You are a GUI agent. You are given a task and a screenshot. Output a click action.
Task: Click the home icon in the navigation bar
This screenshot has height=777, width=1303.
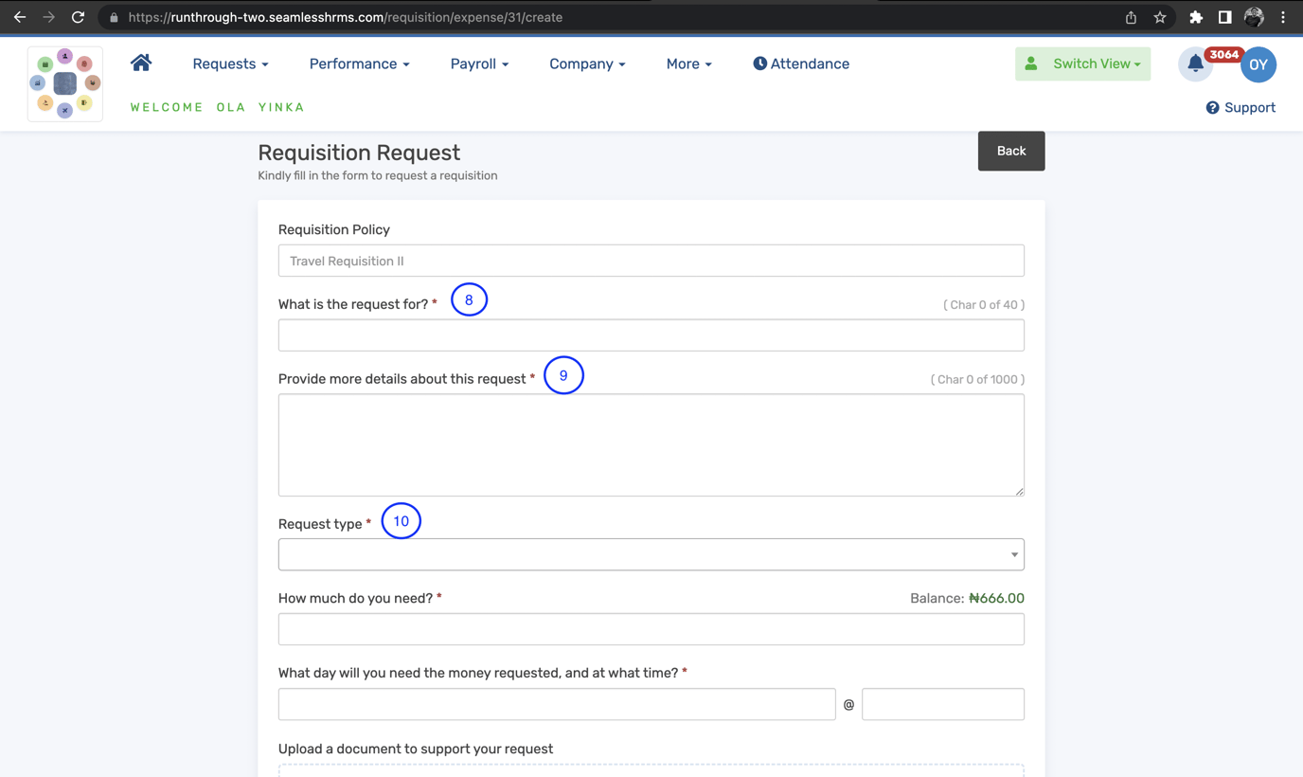pos(140,63)
